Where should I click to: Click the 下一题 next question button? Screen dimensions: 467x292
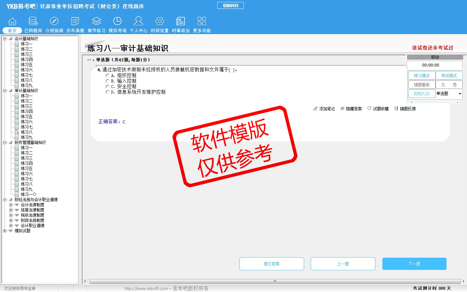414,264
